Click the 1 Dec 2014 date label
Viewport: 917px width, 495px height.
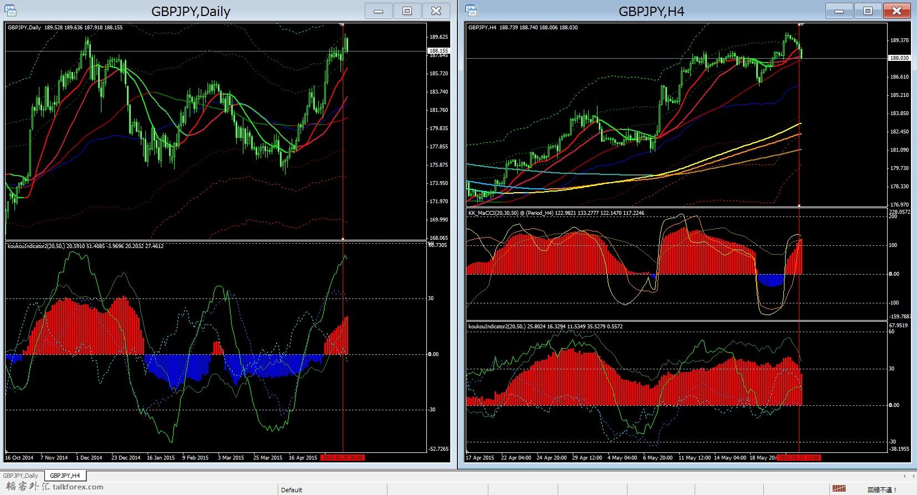pyautogui.click(x=89, y=458)
